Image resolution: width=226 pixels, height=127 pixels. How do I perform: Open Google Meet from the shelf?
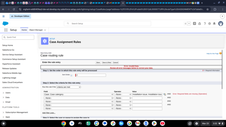(129, 124)
